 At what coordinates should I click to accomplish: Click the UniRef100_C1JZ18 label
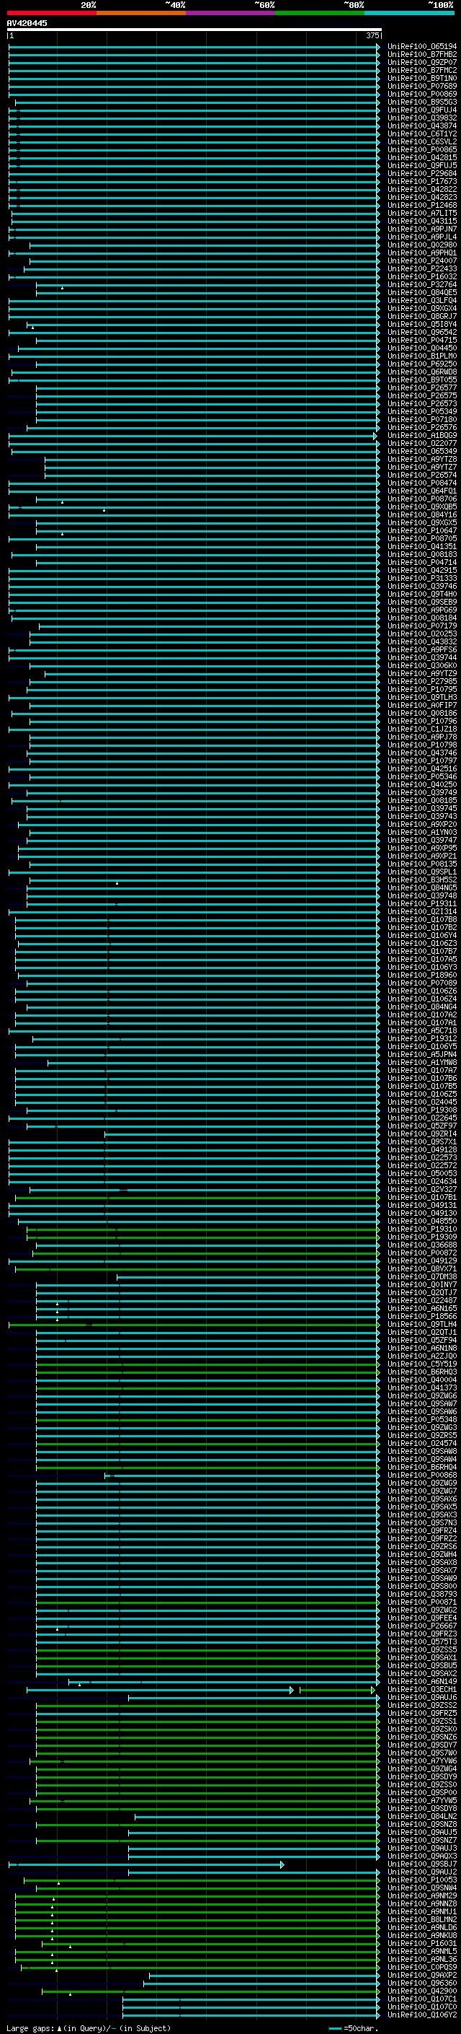click(421, 729)
